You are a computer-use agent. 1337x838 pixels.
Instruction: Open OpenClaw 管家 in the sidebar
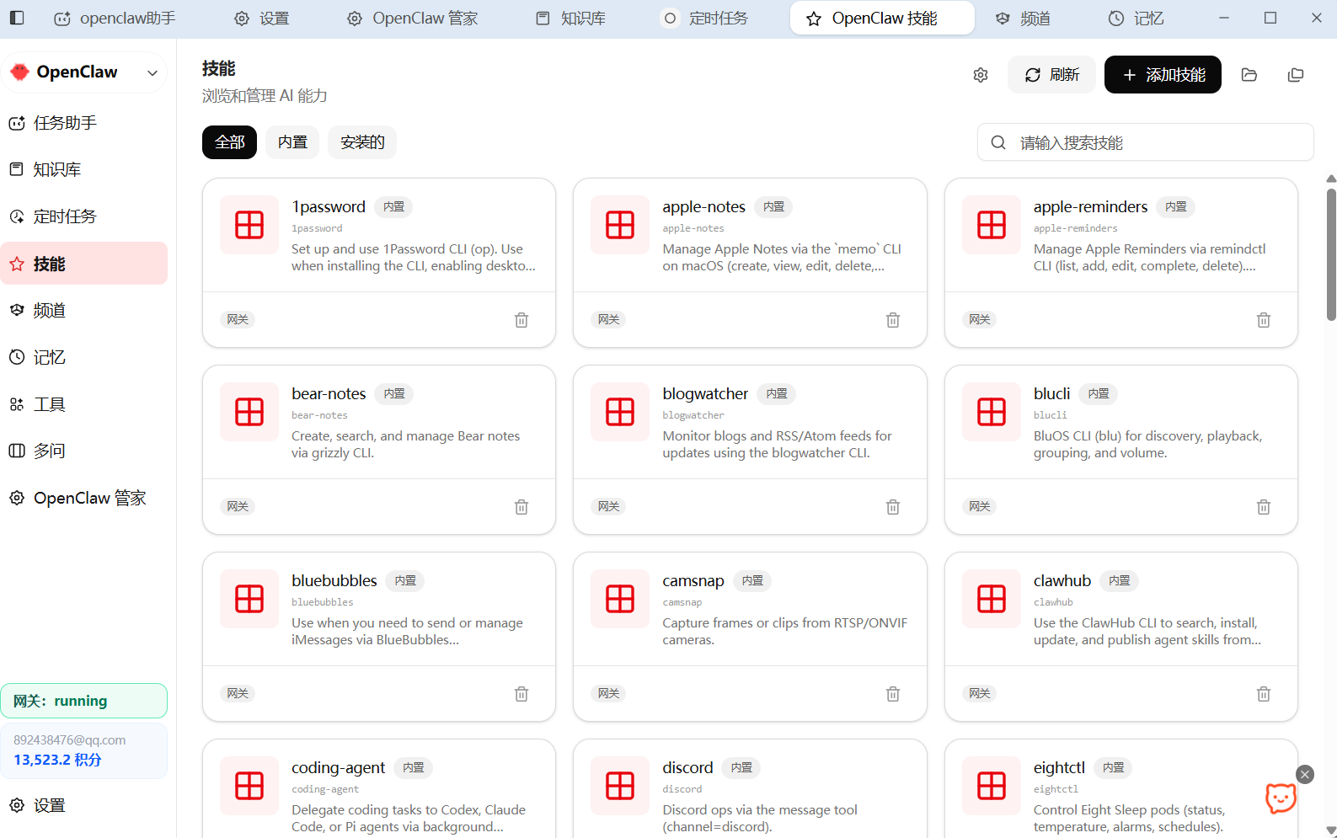tap(84, 498)
